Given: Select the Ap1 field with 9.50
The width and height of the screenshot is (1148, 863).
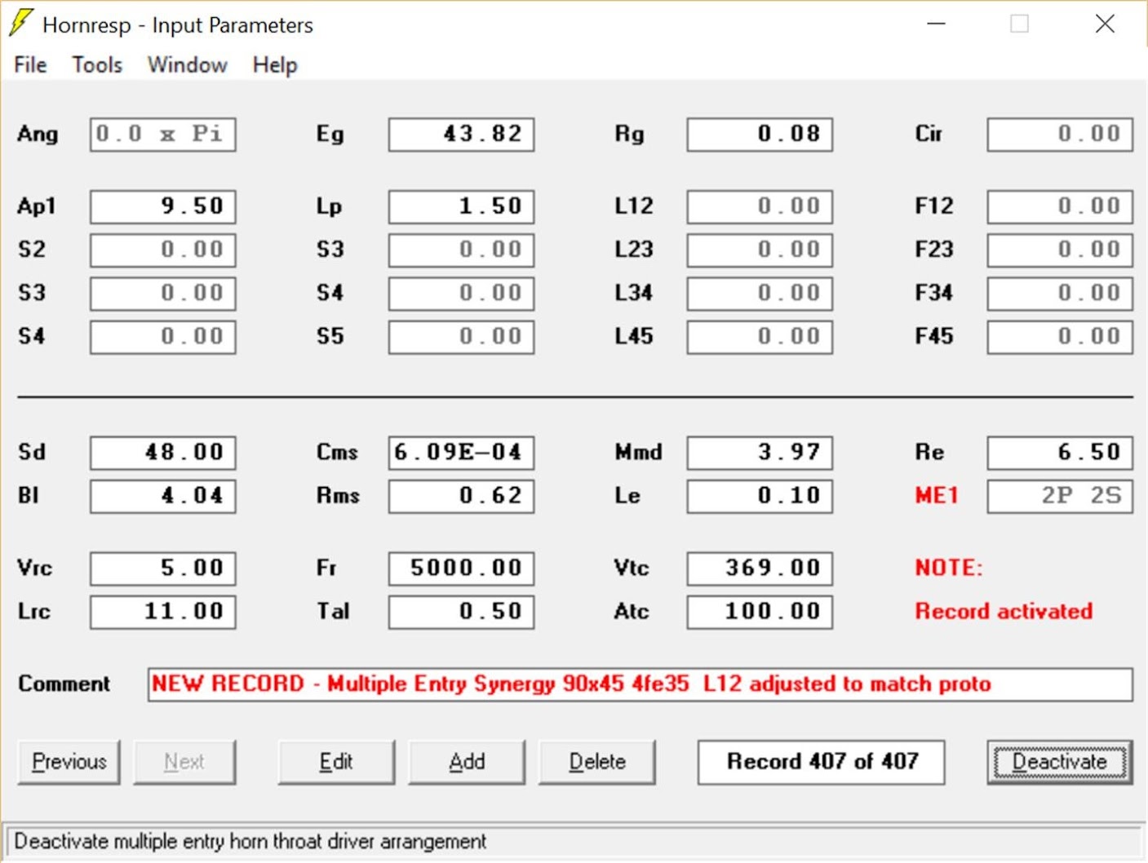Looking at the screenshot, I should pos(163,206).
